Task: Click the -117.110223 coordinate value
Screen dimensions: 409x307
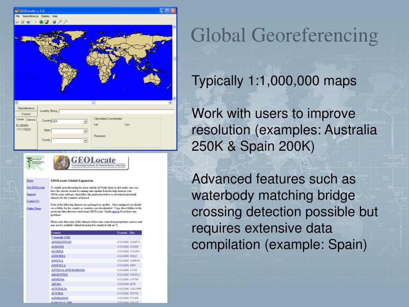Action: (x=23, y=130)
